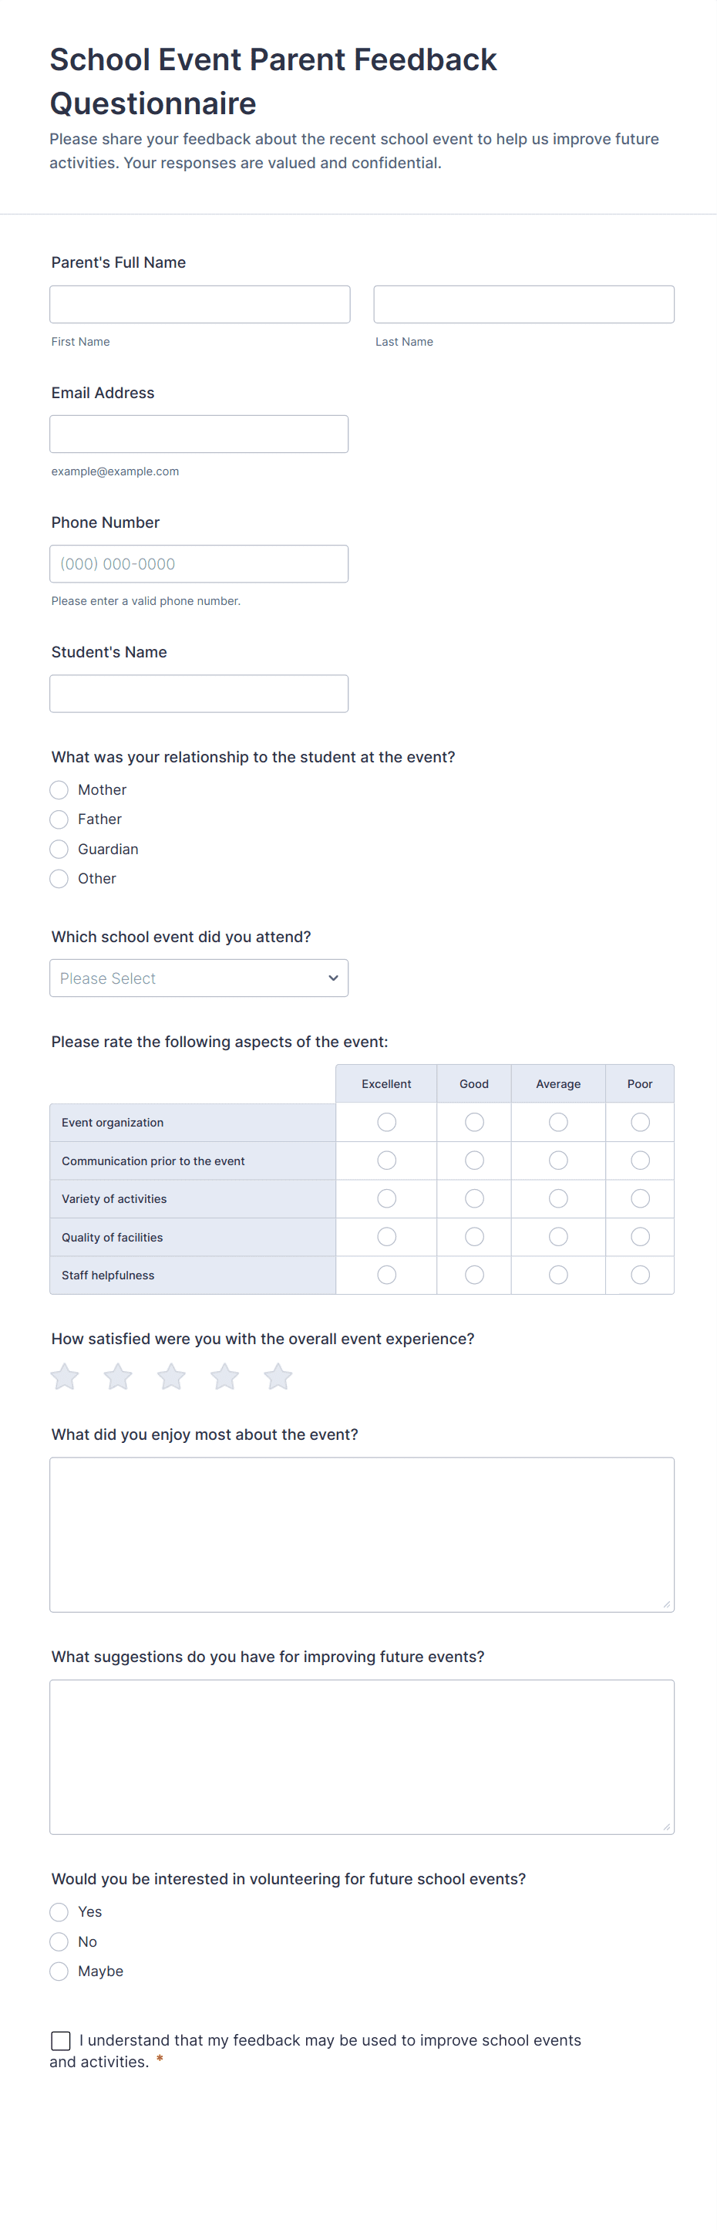The image size is (717, 2230).
Task: Select Yes for volunteering interest
Action: point(59,1911)
